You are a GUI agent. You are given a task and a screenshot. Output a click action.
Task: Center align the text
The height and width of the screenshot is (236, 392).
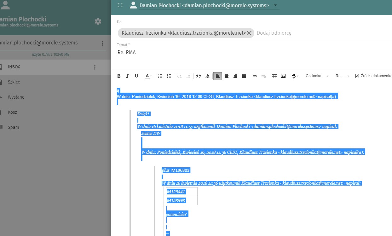[x=226, y=76]
